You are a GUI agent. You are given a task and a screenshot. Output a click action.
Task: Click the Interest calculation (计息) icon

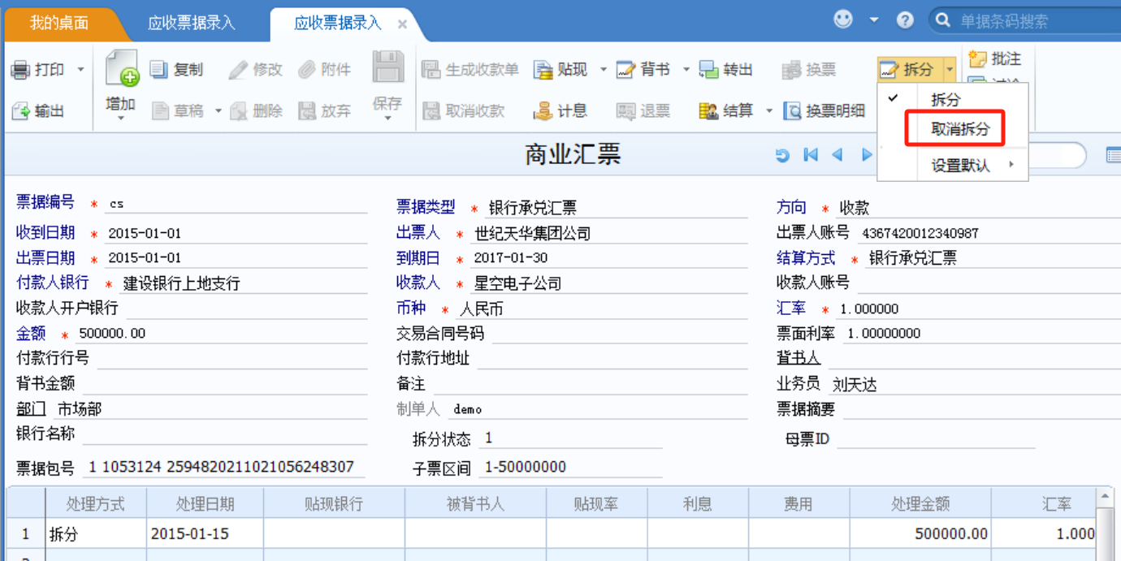(543, 111)
